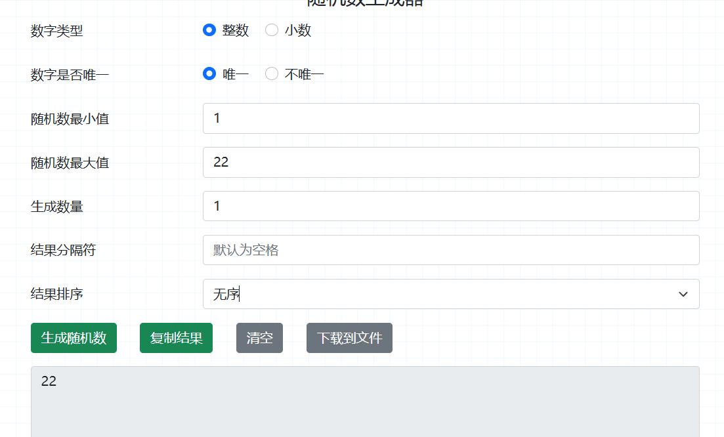Click the gray 清空 button

point(259,338)
